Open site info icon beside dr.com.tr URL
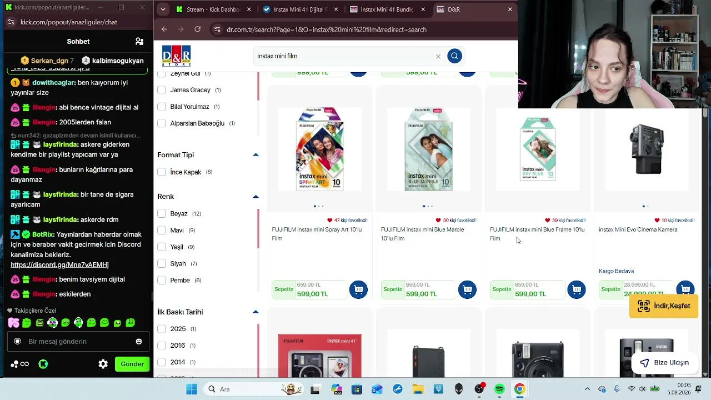The height and width of the screenshot is (400, 711). pyautogui.click(x=217, y=29)
